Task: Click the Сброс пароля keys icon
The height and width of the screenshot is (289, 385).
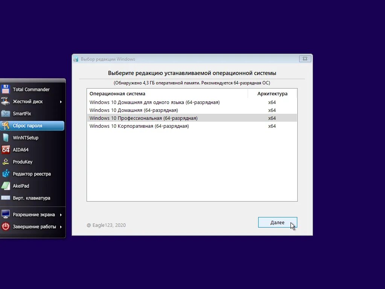Action: 6,125
